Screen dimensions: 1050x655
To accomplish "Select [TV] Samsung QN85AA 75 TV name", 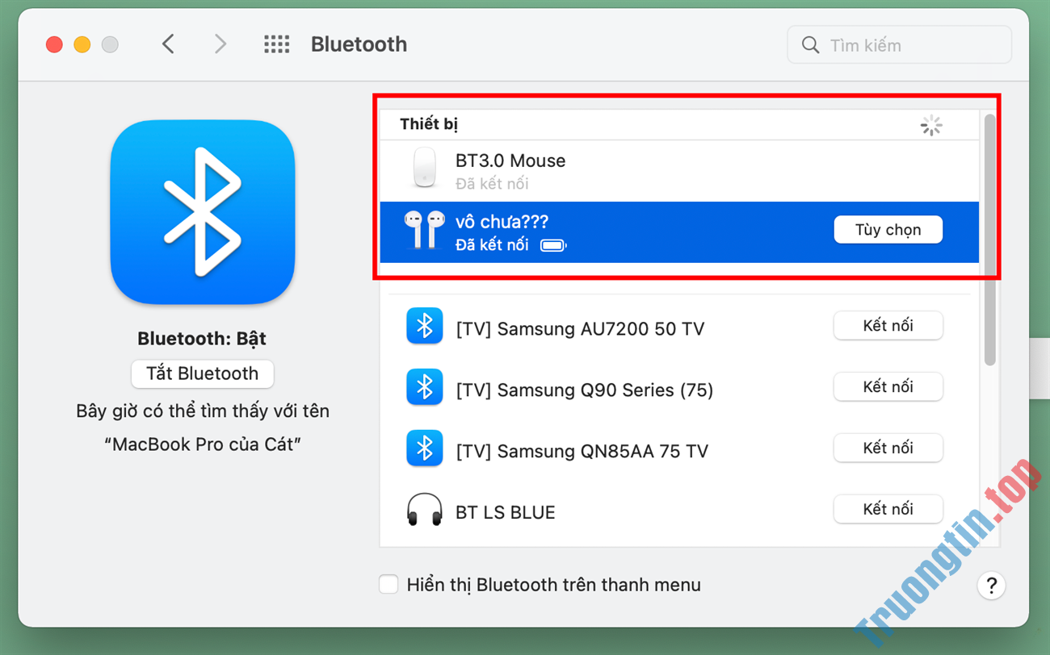I will pos(582,452).
